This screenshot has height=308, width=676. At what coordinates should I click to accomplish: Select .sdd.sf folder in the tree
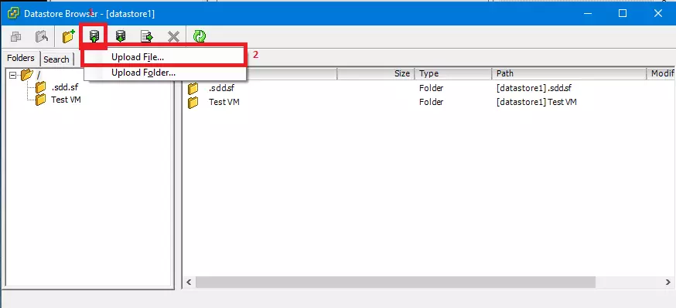[65, 87]
